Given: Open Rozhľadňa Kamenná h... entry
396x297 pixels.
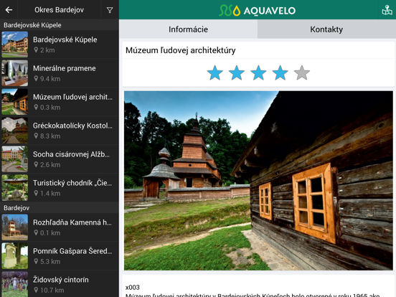Looking at the screenshot, I should coord(60,227).
